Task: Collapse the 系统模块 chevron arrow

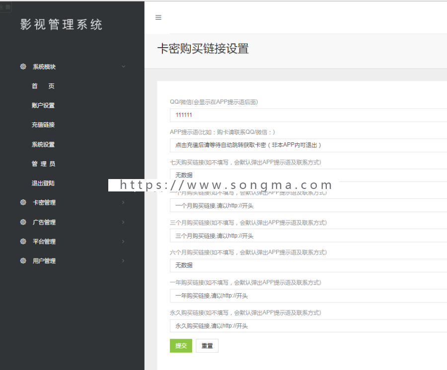Action: pos(124,66)
